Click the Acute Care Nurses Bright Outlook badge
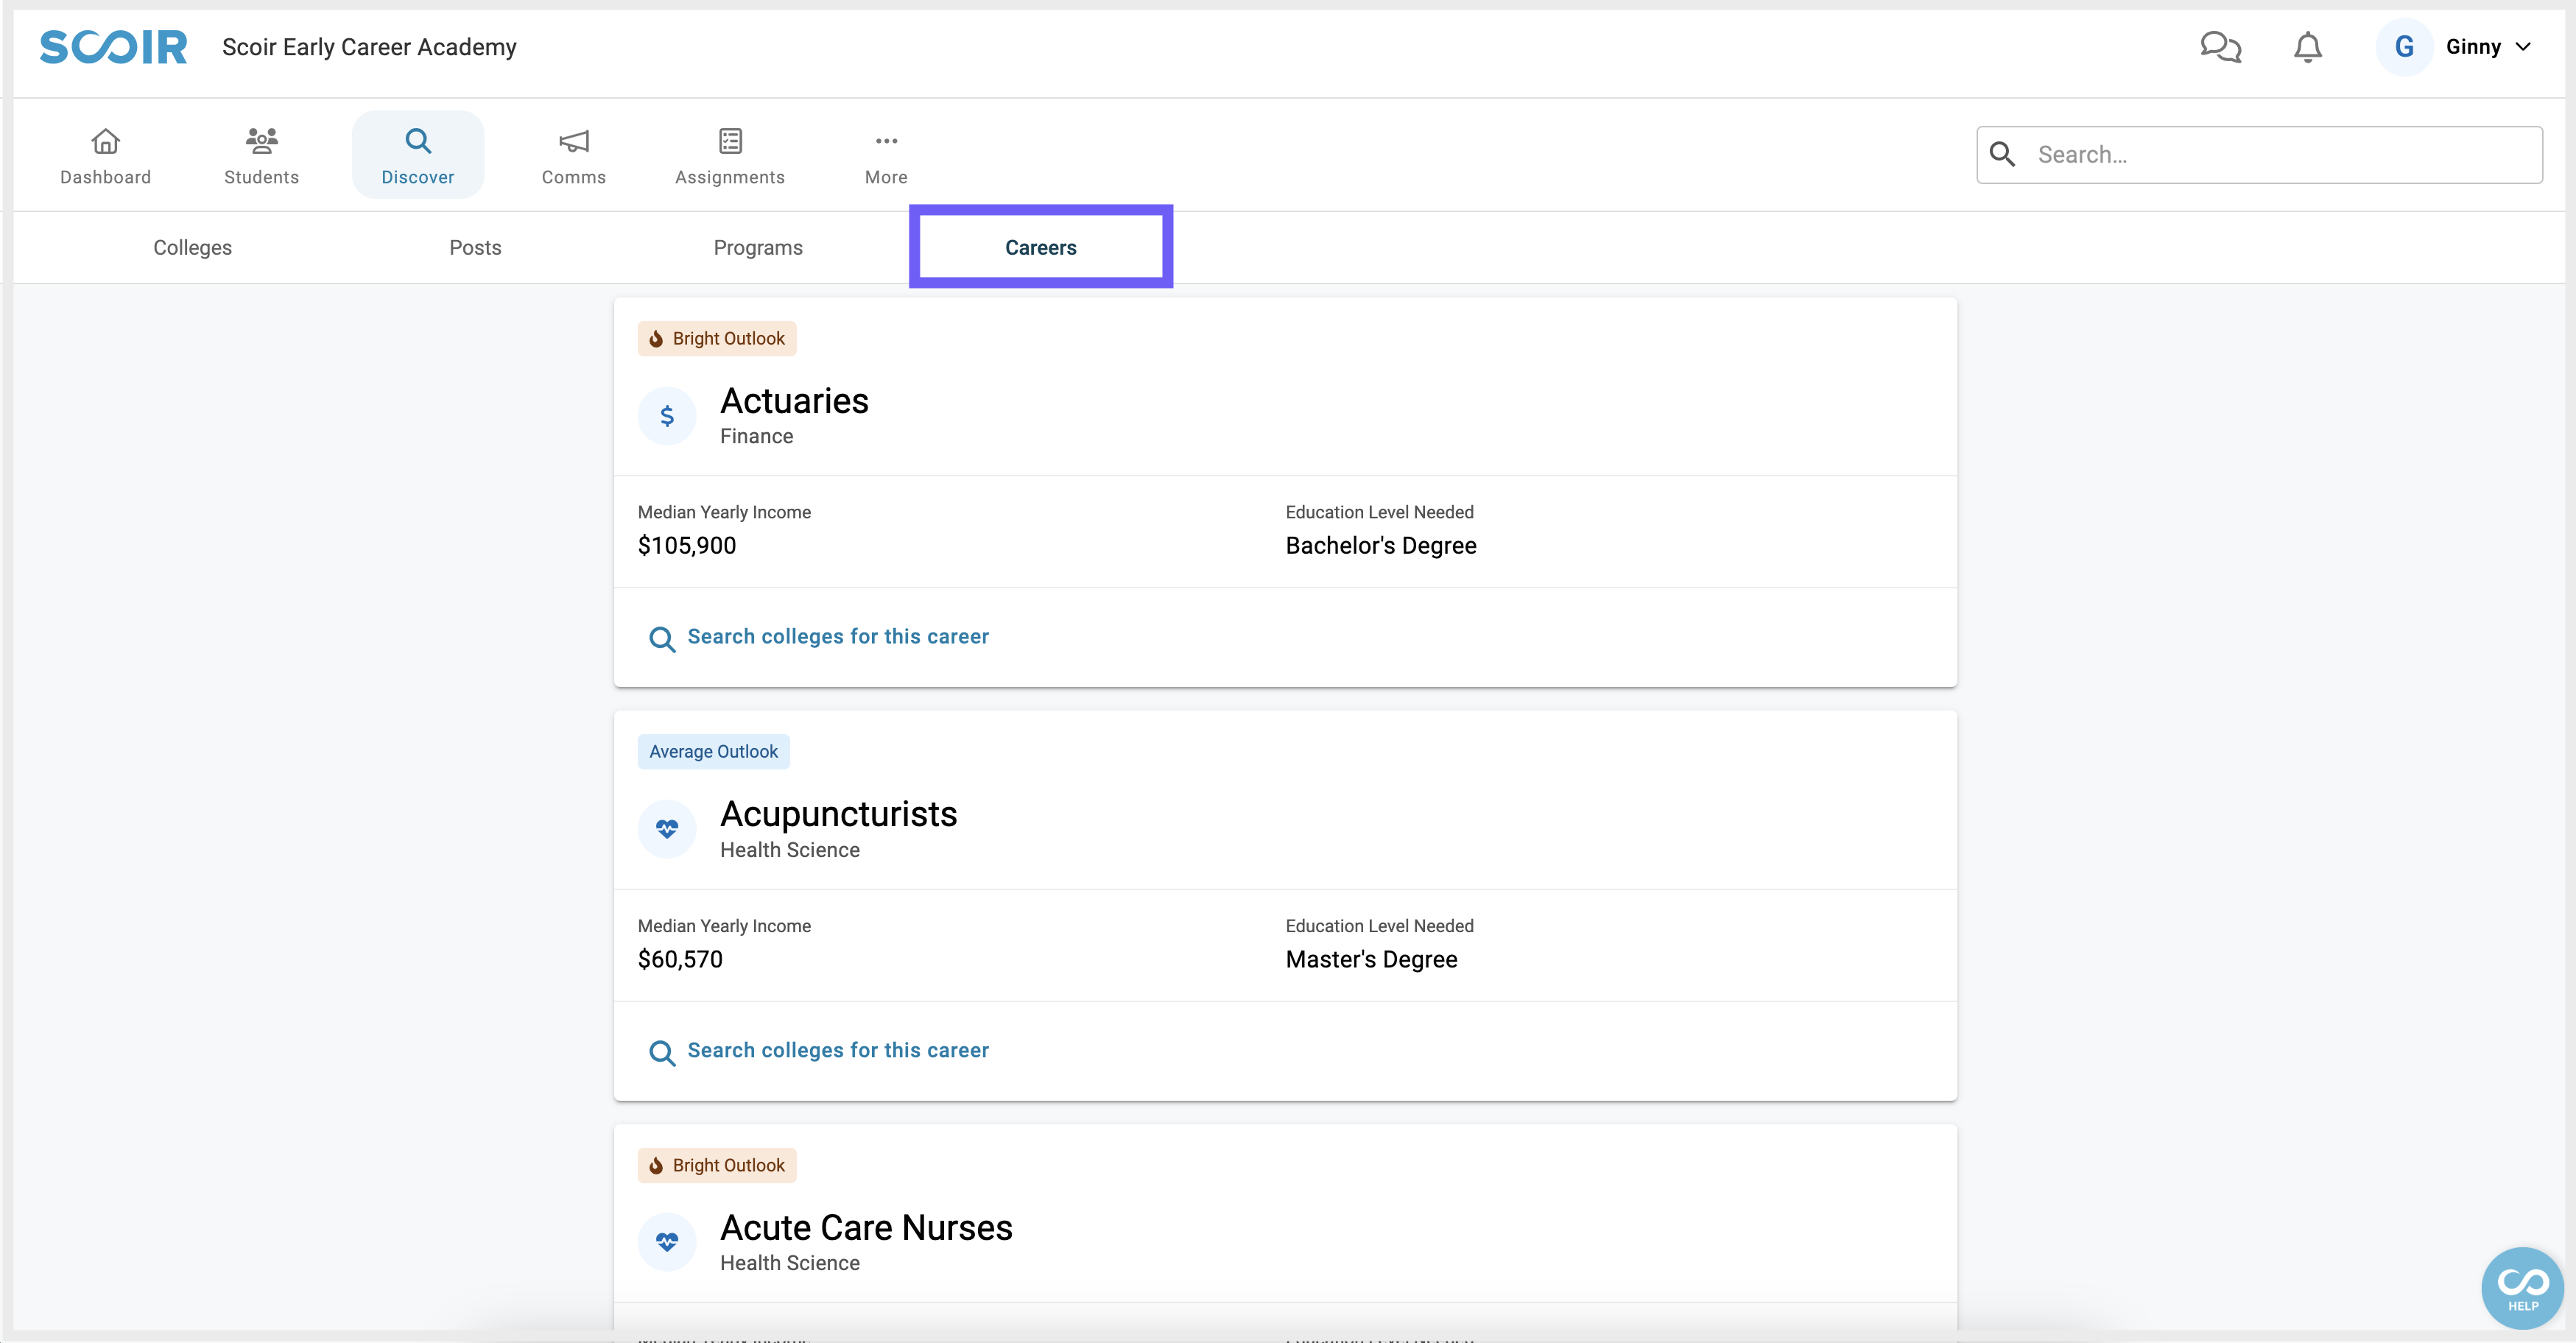The image size is (2576, 1343). (x=717, y=1166)
